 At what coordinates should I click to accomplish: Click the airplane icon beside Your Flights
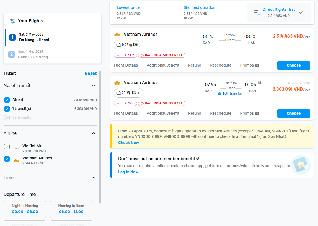[12, 21]
